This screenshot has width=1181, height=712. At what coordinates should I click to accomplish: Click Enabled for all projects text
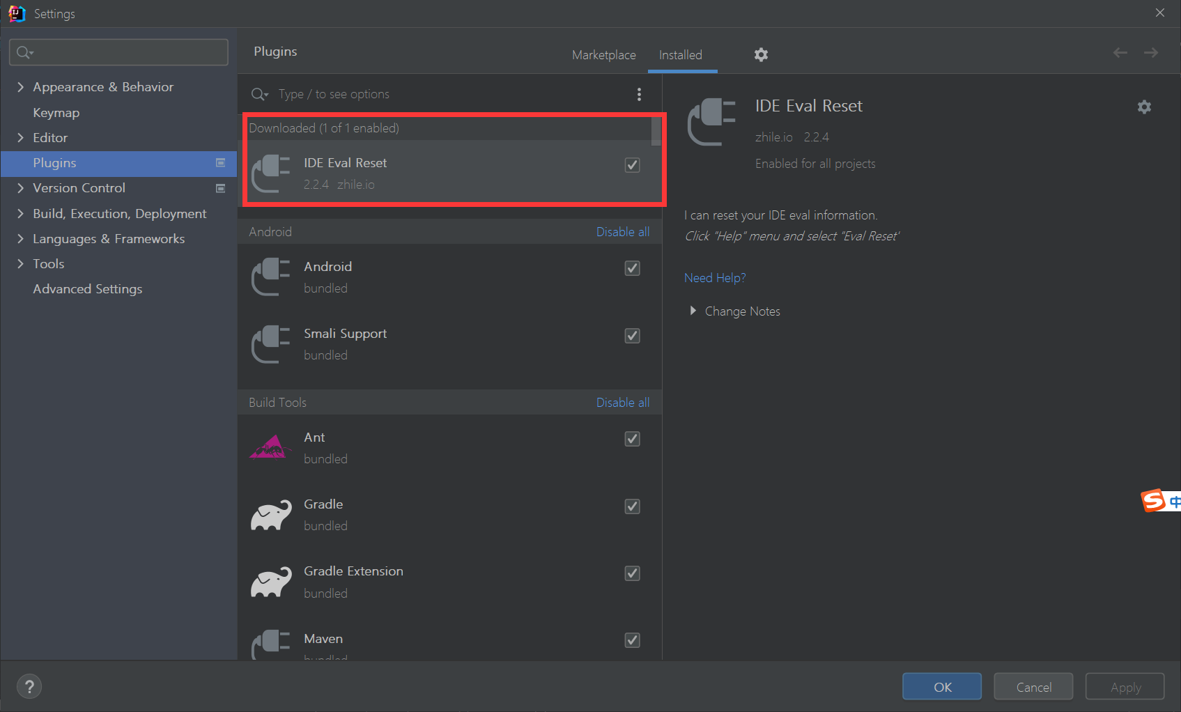pyautogui.click(x=815, y=164)
